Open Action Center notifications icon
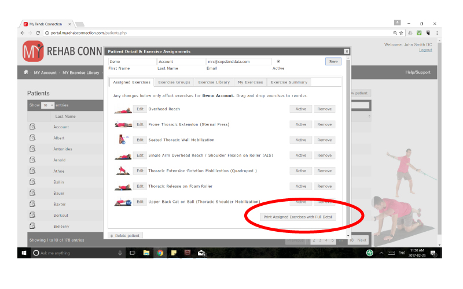Viewport: 463px width, 289px height. (433, 253)
